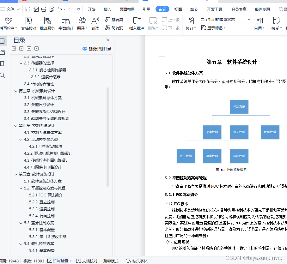287x264 pixels.
Task: Click the 删除 comment button
Action: (x=153, y=24)
